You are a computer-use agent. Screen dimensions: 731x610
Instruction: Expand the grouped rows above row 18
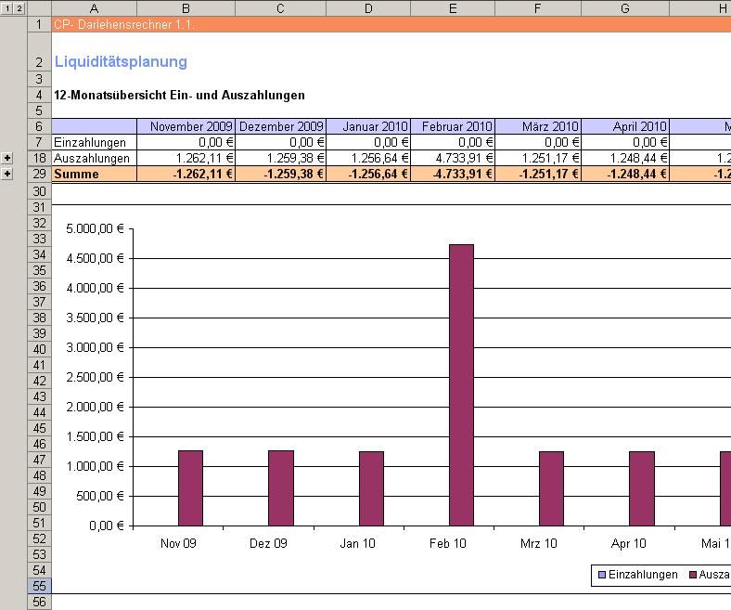coord(7,159)
